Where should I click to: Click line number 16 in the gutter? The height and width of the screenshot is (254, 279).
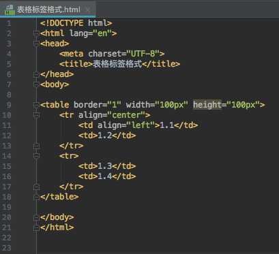6,176
